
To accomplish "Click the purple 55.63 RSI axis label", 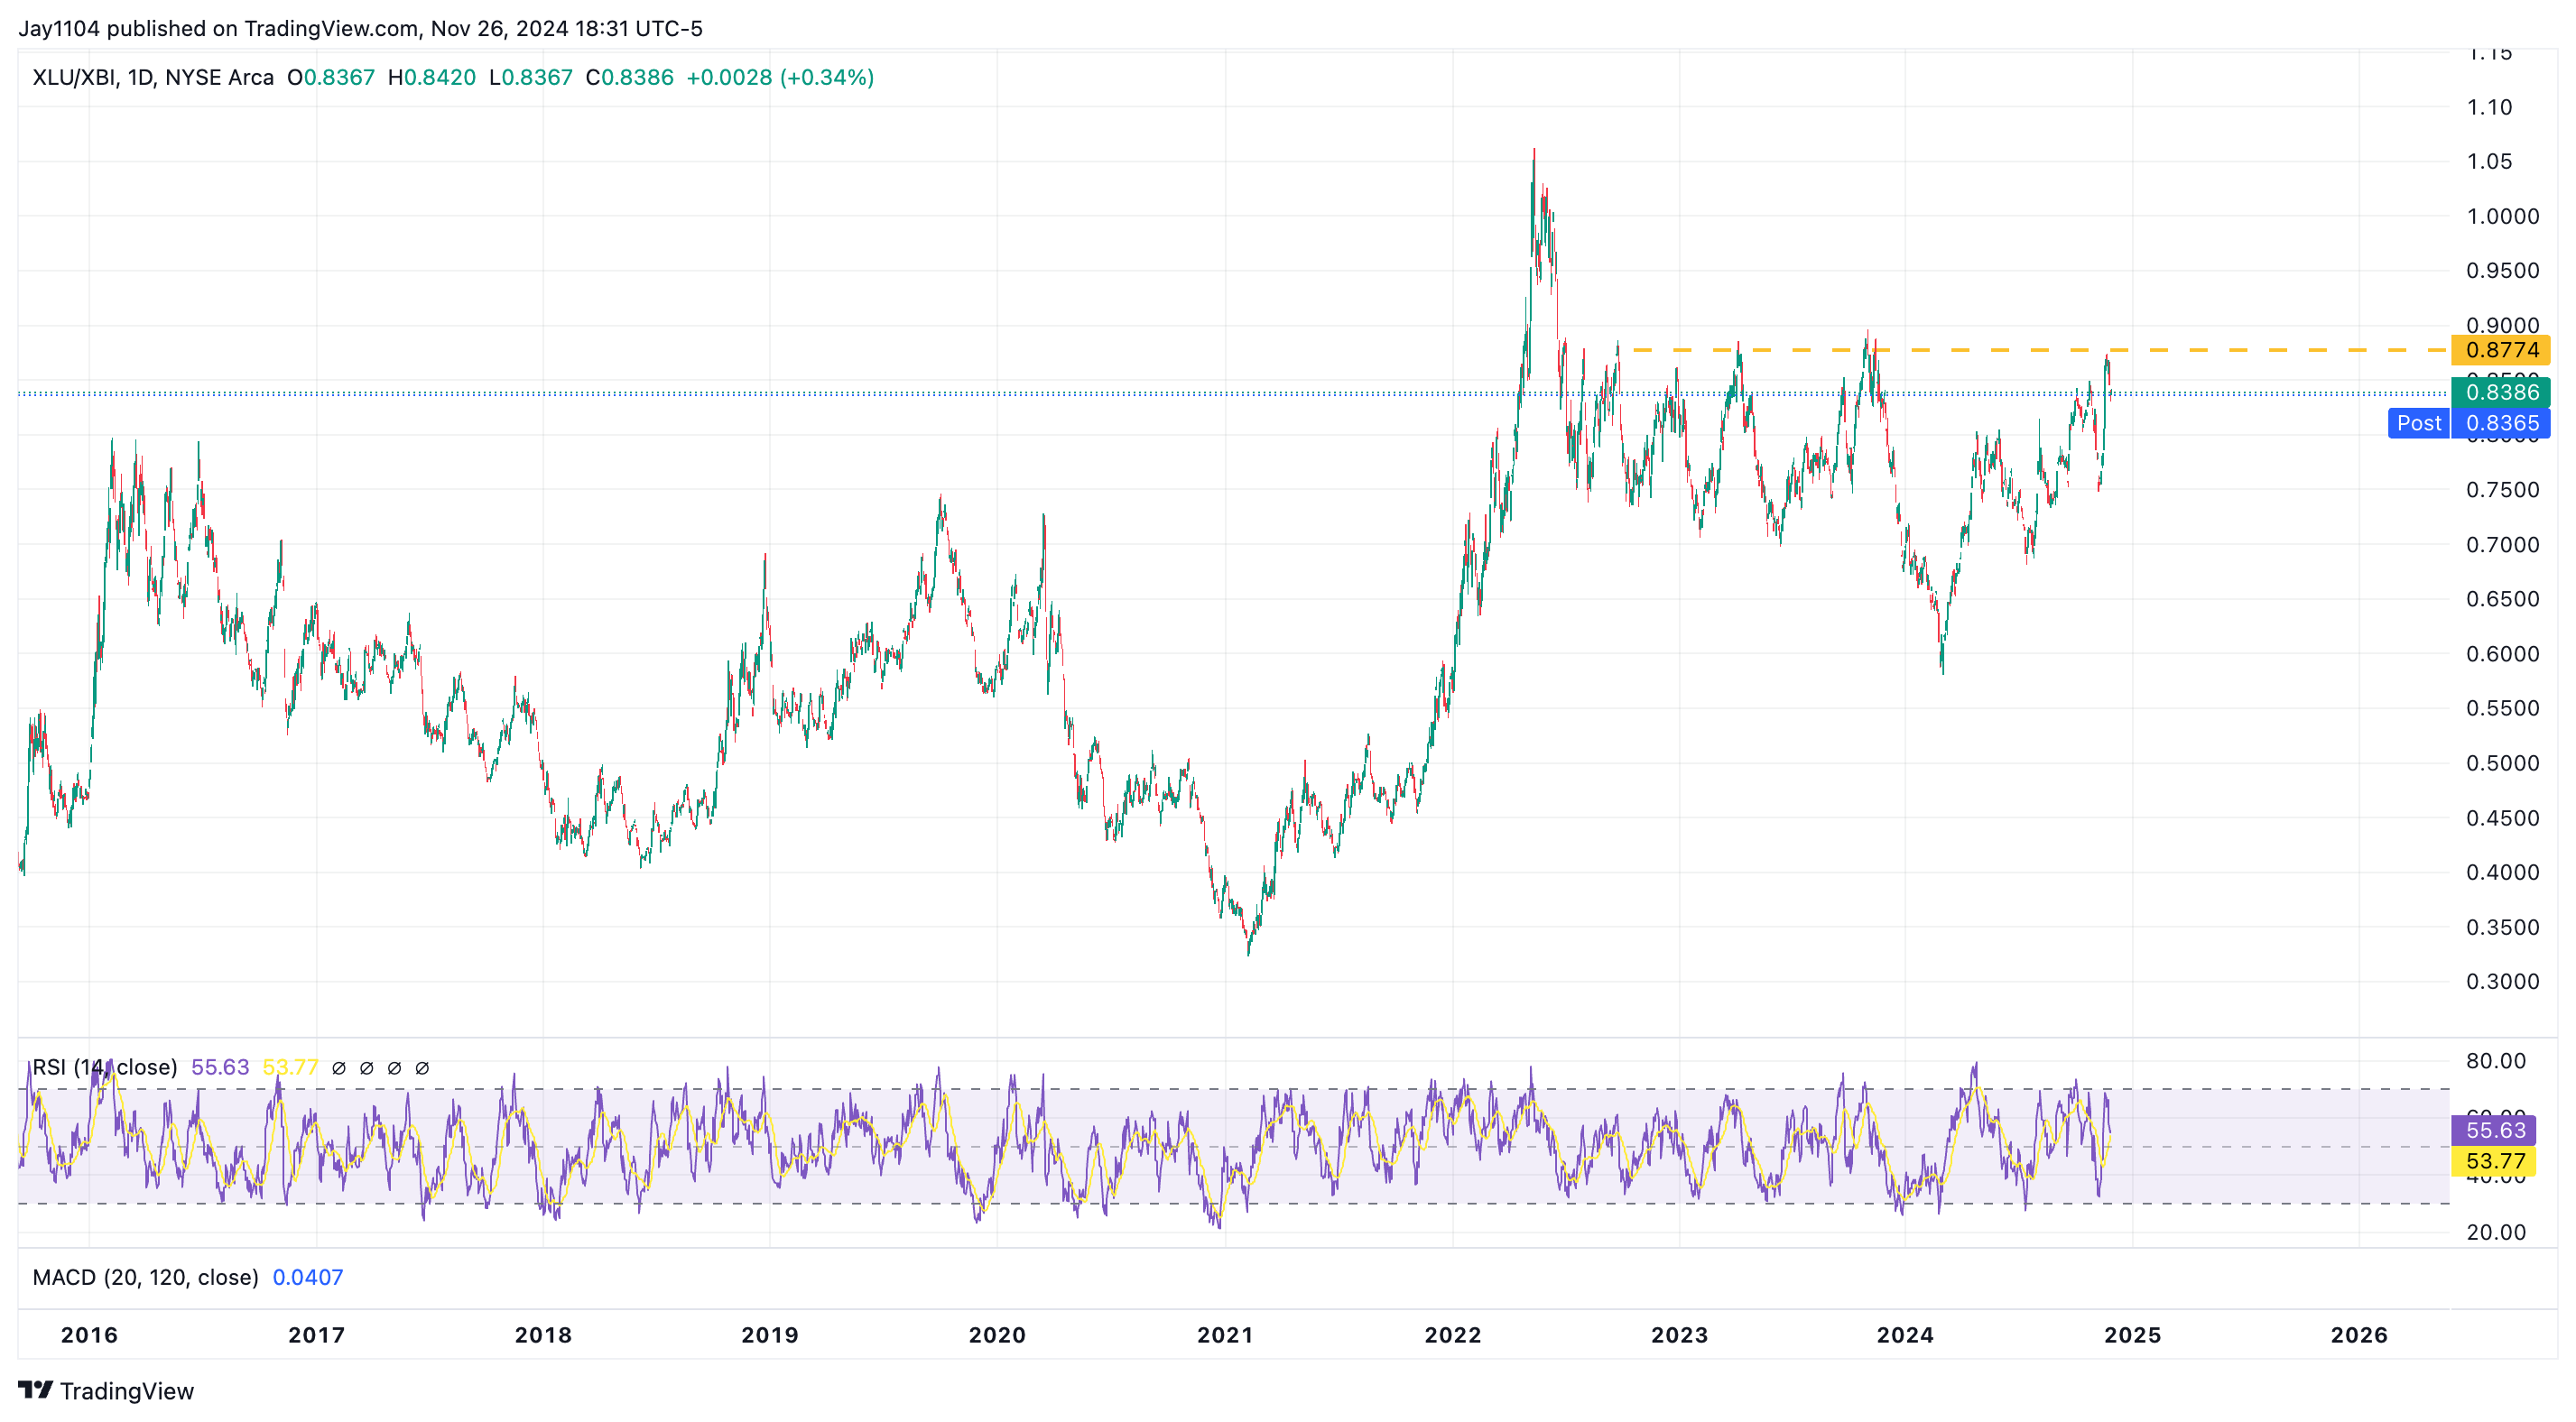I will point(2495,1130).
